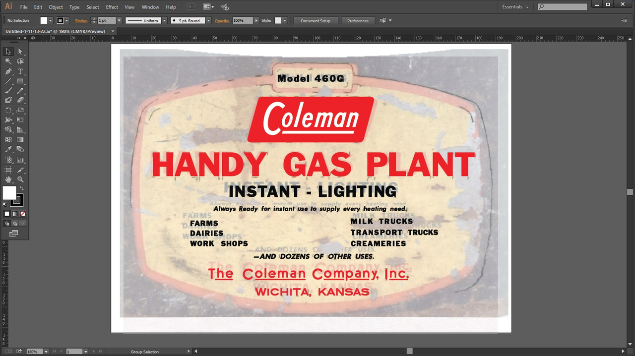Open Adobe Bridge from the menu bar
Viewport: 635px width, 356px height.
[191, 7]
